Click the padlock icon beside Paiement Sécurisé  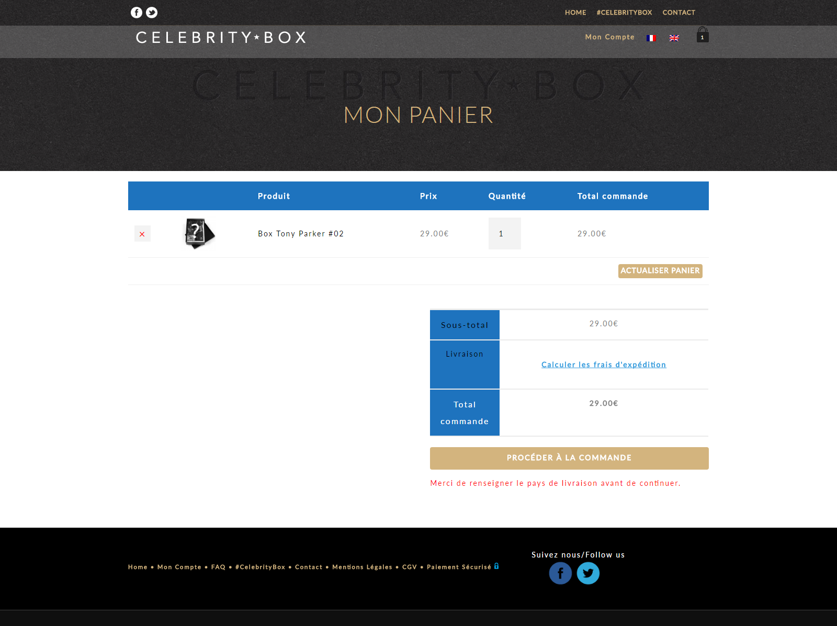[x=496, y=566]
